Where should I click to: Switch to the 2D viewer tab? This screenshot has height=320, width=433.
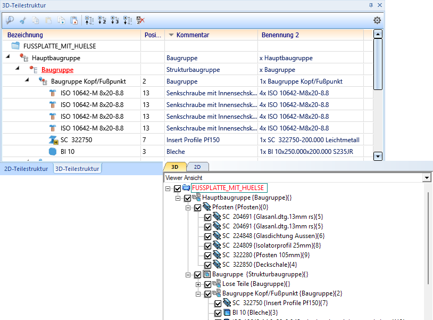[x=197, y=167]
